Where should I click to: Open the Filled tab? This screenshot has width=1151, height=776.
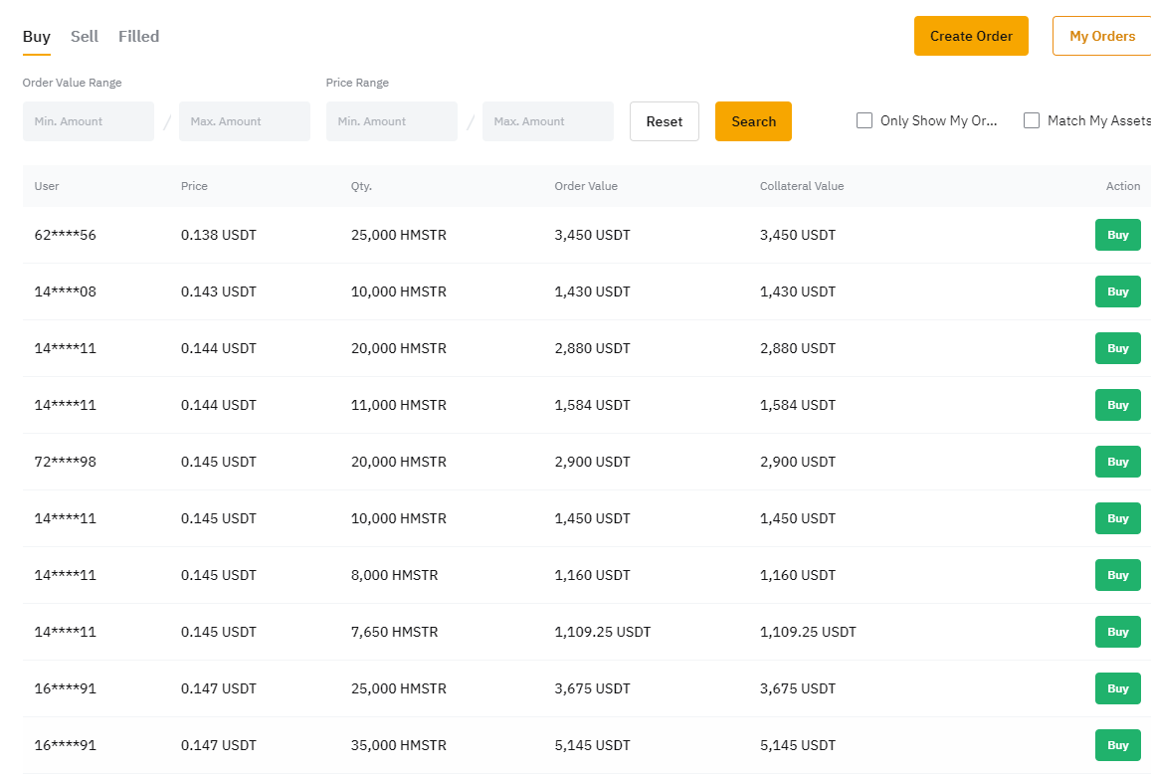[x=138, y=36]
